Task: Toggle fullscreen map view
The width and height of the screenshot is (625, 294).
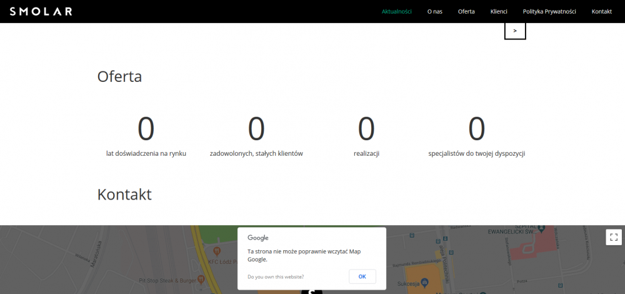Action: click(613, 236)
